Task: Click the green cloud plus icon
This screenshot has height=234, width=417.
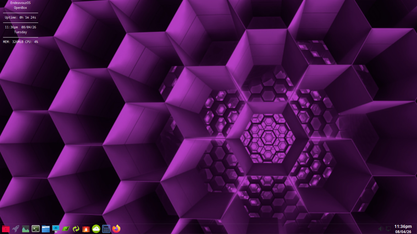Action: coord(96,229)
